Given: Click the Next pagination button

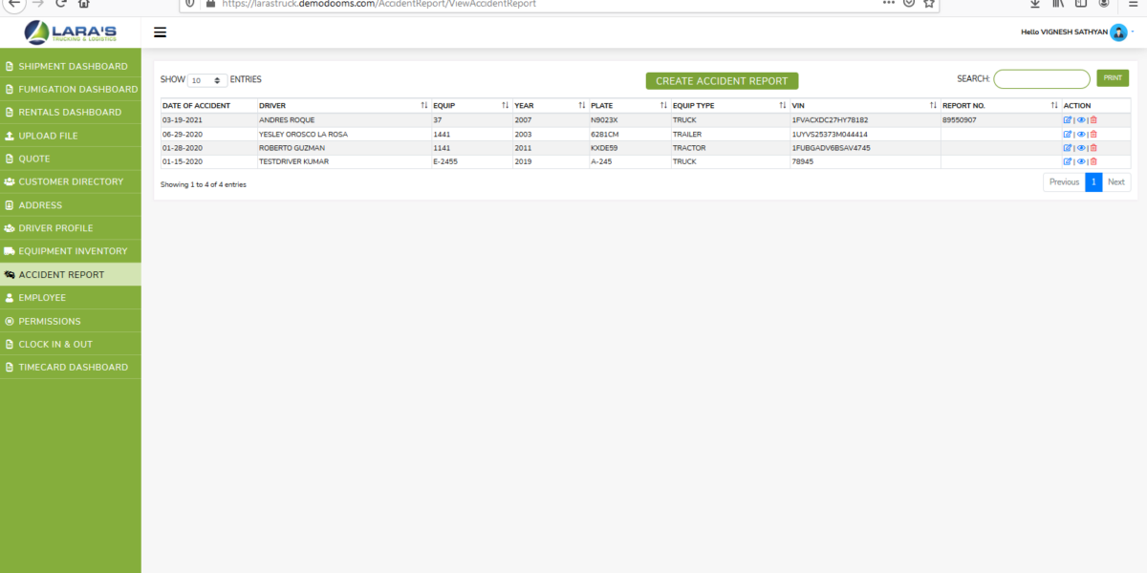Looking at the screenshot, I should [1115, 181].
